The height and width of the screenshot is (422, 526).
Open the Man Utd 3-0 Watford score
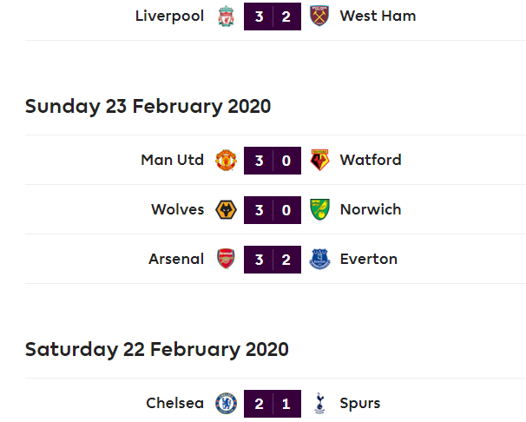[x=273, y=161]
